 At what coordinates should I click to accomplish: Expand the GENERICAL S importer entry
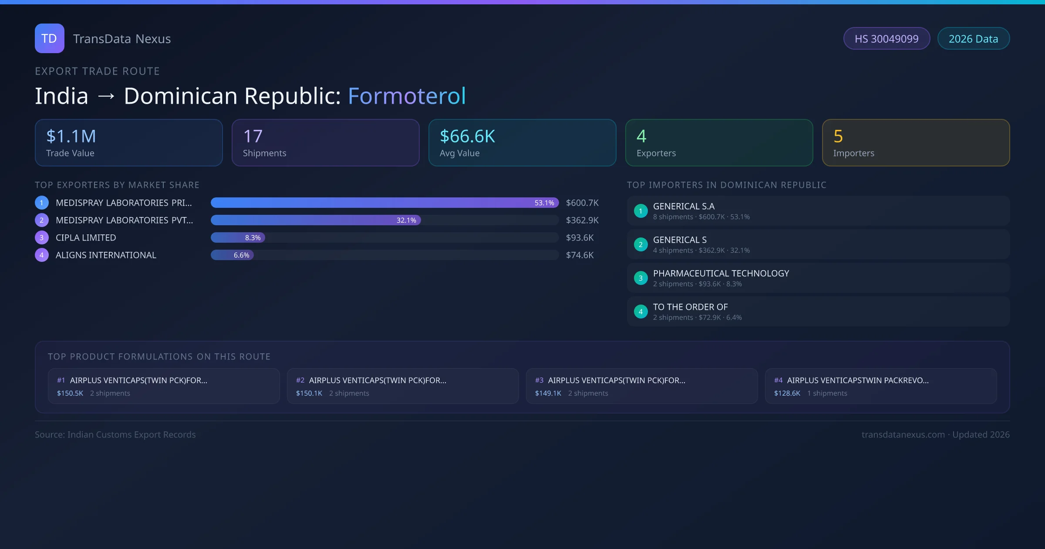click(818, 244)
